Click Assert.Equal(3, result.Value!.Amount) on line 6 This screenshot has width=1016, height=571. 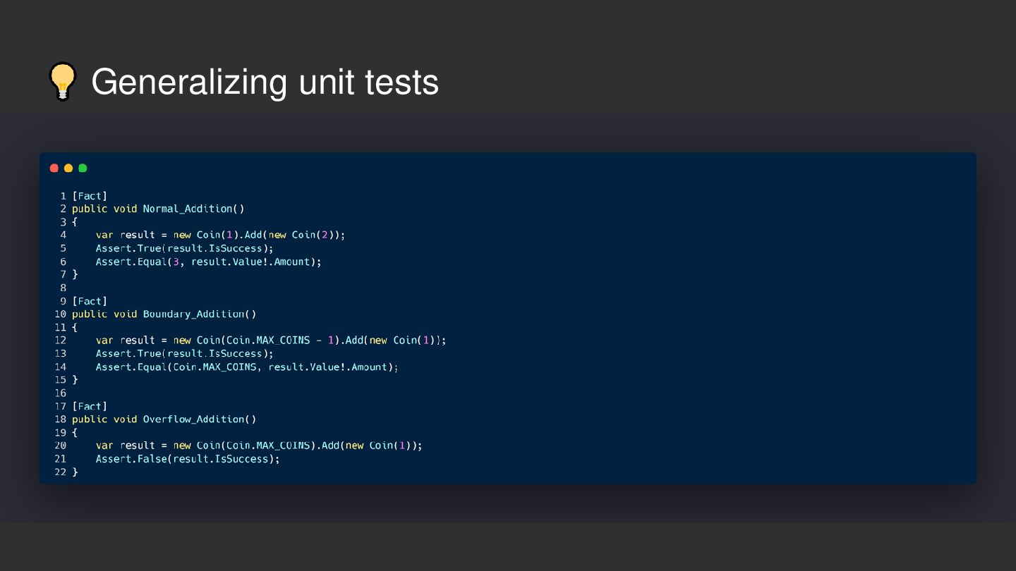click(206, 262)
